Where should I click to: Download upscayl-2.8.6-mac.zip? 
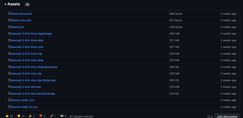click(26, 74)
